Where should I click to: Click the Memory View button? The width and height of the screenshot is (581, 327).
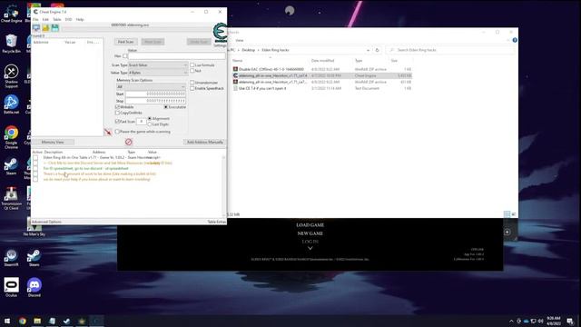(x=53, y=142)
